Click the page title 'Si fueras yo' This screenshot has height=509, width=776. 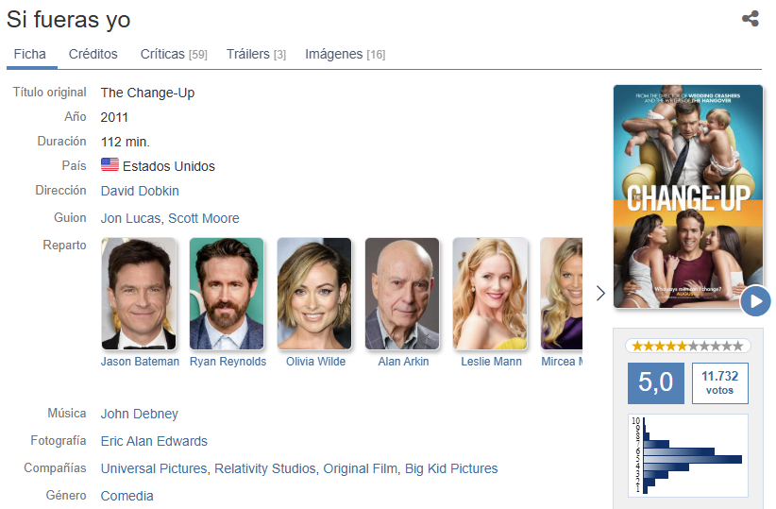(68, 20)
